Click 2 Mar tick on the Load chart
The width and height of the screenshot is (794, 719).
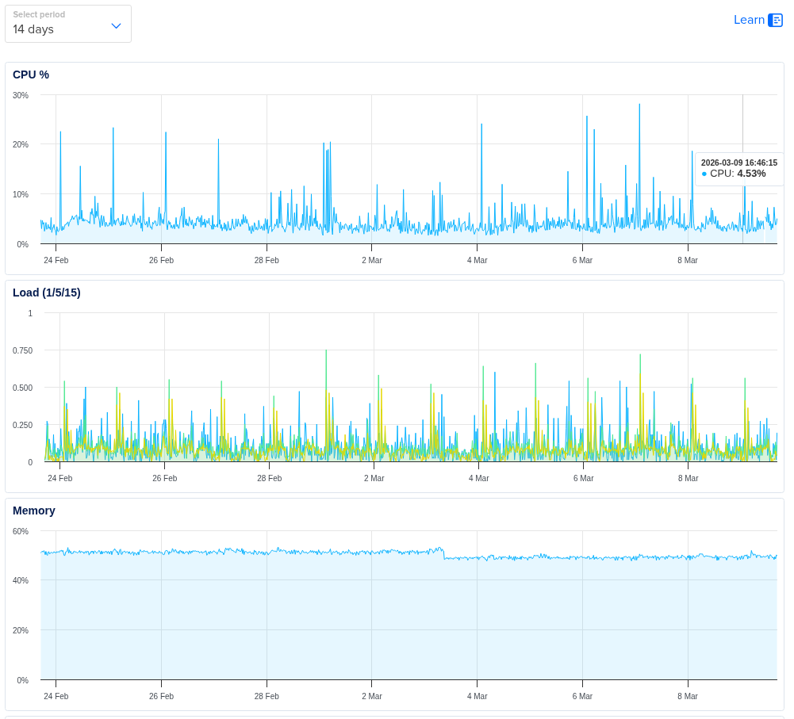374,478
